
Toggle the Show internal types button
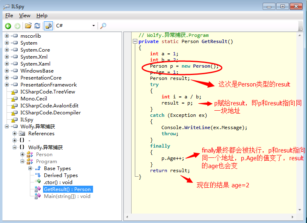coord(48,26)
